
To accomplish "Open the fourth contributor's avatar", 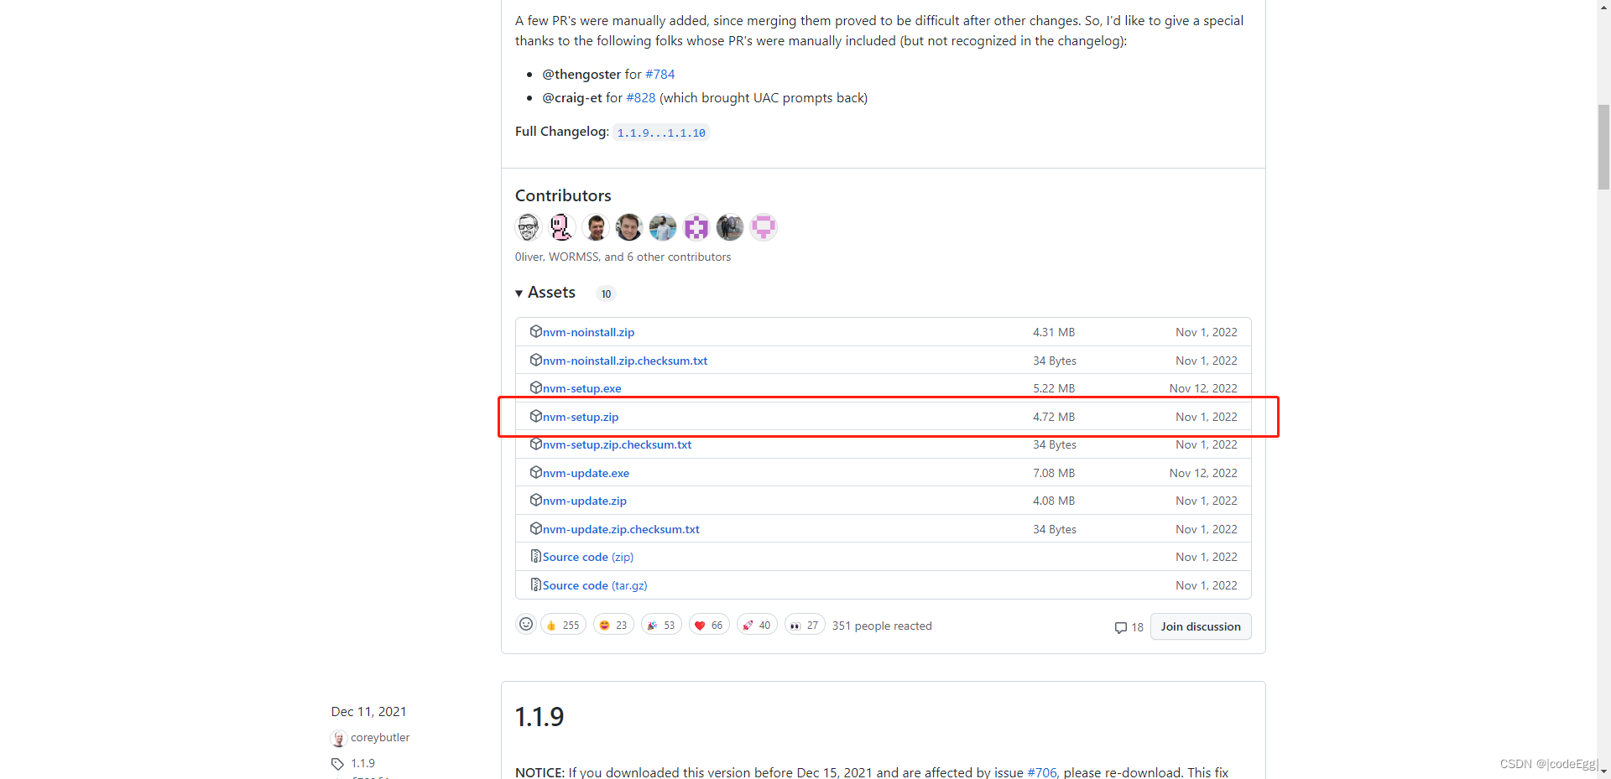I will 629,227.
